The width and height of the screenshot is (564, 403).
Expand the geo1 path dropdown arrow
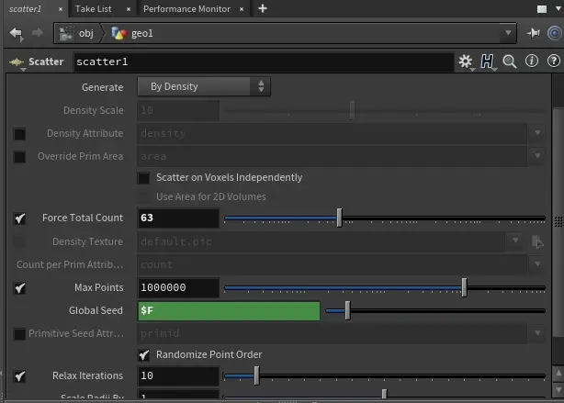pos(509,33)
